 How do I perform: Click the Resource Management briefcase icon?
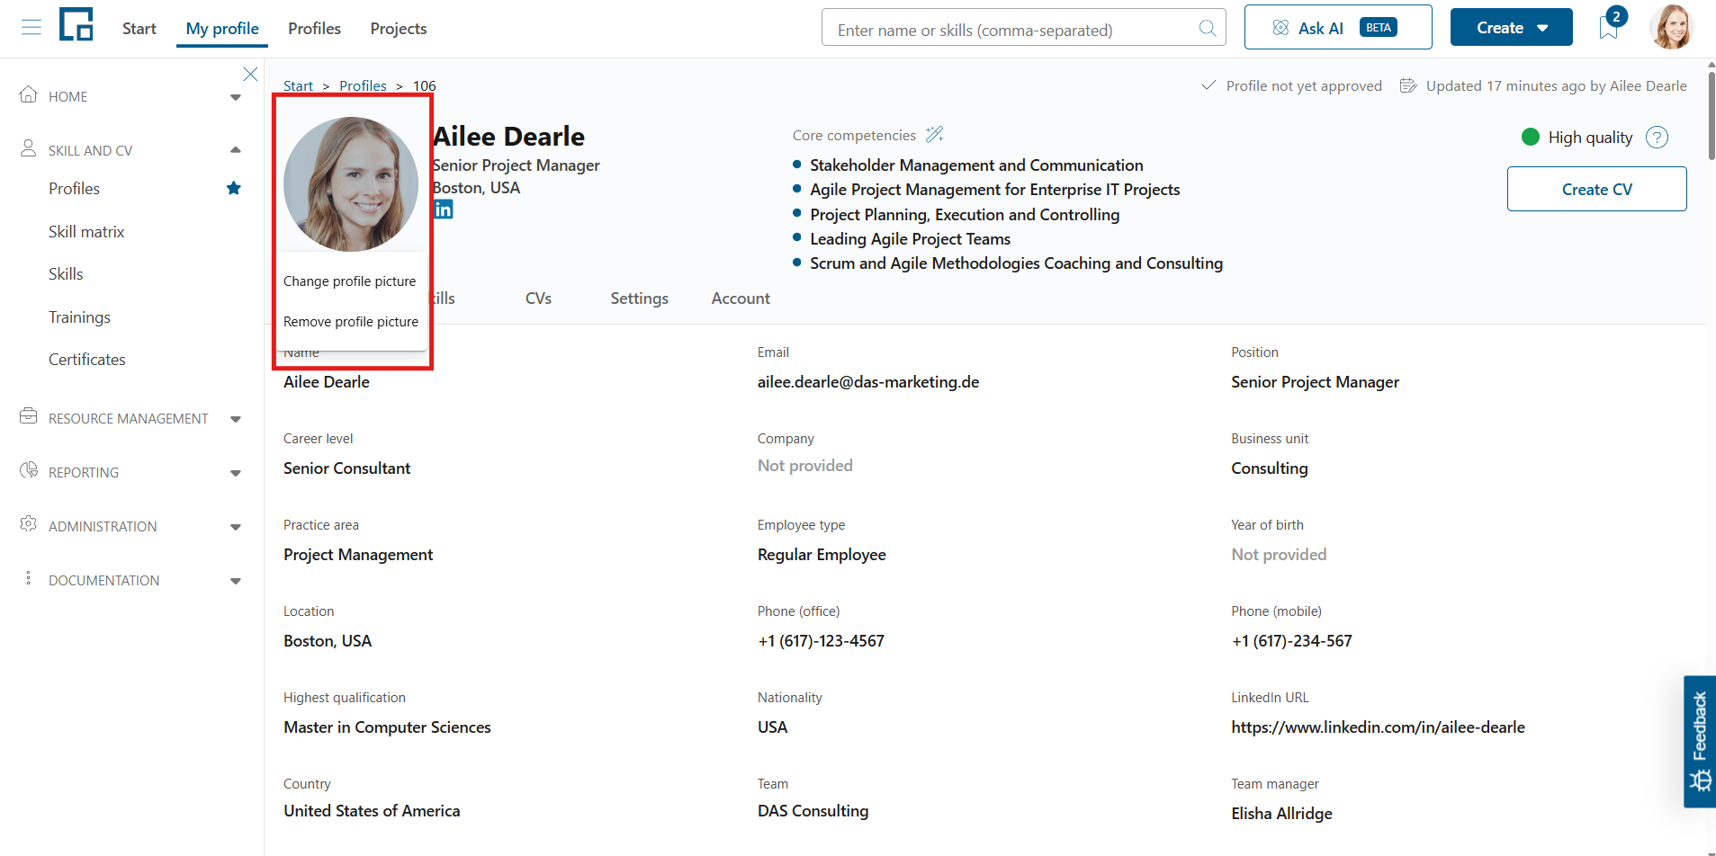tap(29, 416)
